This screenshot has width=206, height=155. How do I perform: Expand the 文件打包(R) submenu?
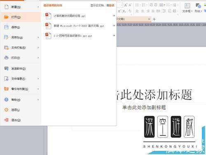click(x=38, y=48)
